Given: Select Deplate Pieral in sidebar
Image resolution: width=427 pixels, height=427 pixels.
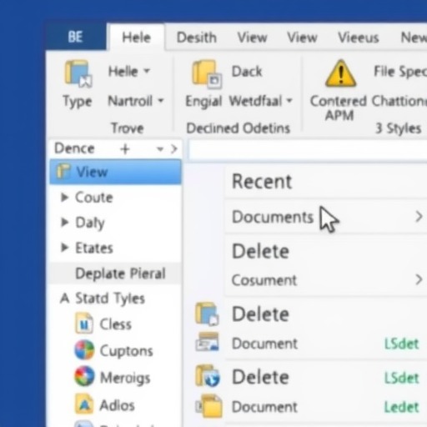Looking at the screenshot, I should tap(116, 274).
